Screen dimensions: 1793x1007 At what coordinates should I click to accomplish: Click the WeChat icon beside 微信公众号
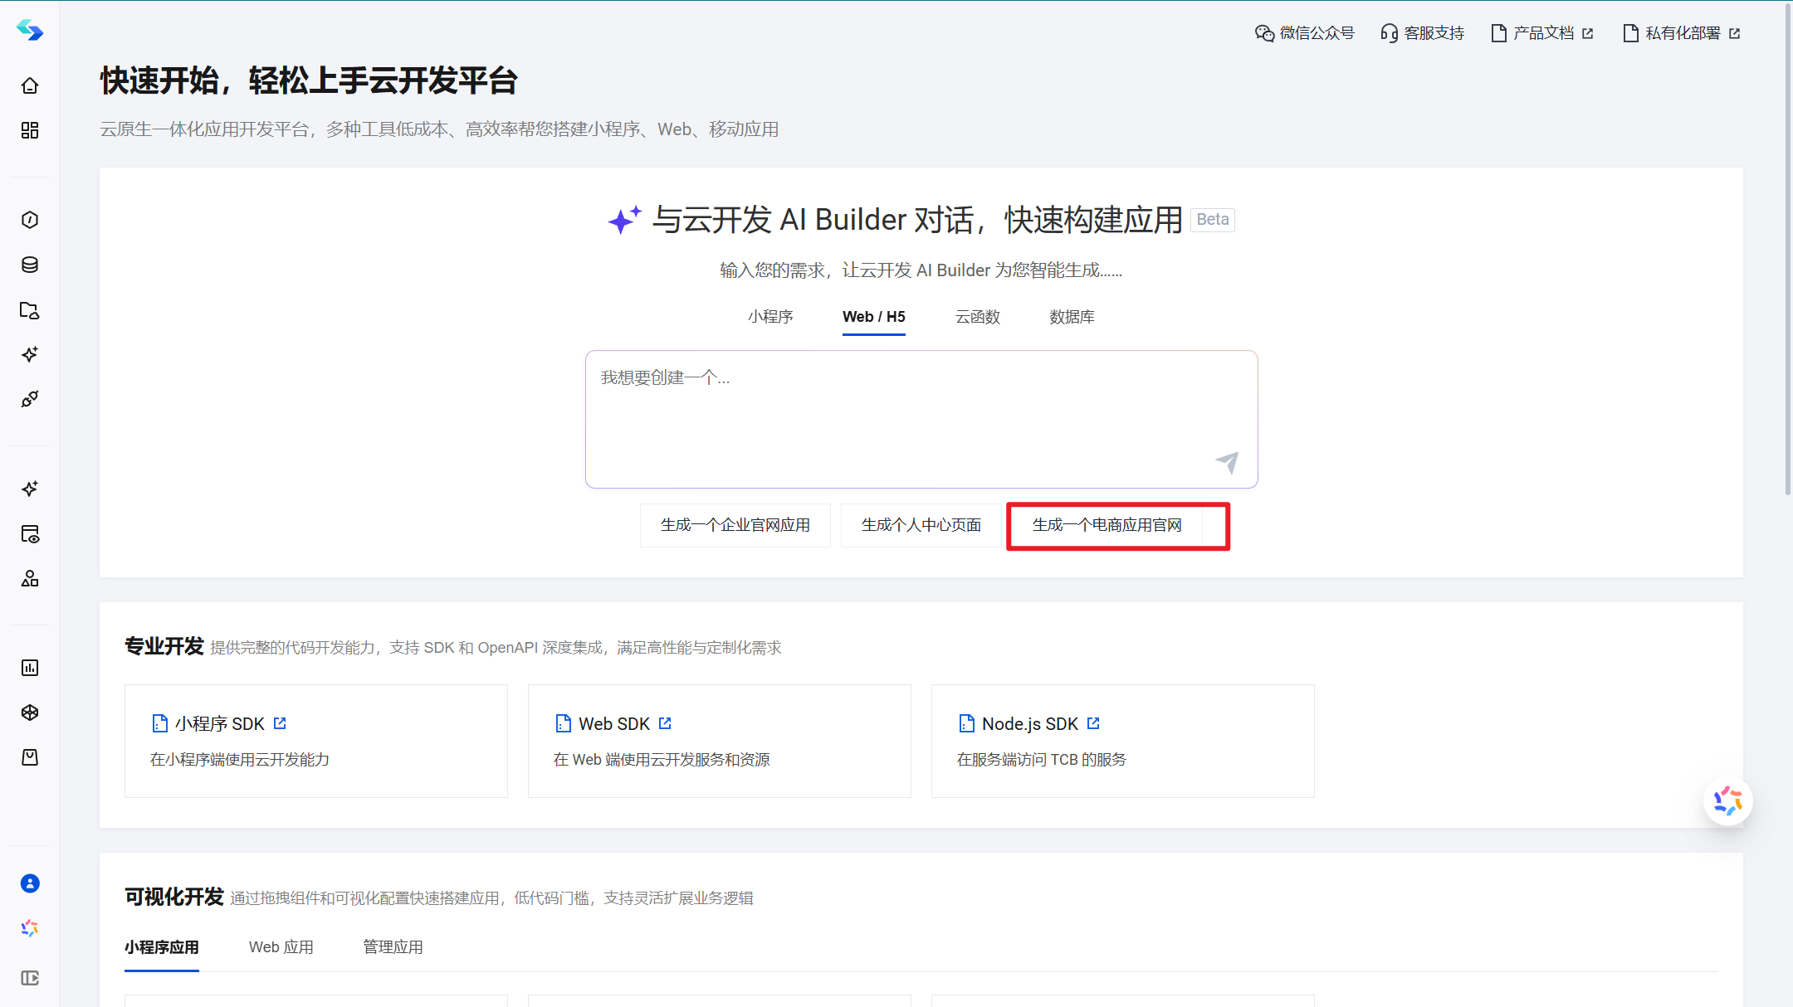[x=1264, y=33]
